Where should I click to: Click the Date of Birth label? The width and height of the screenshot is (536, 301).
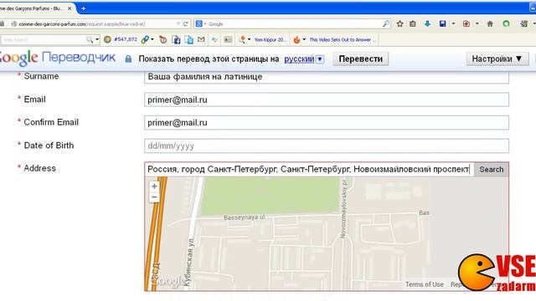click(49, 145)
